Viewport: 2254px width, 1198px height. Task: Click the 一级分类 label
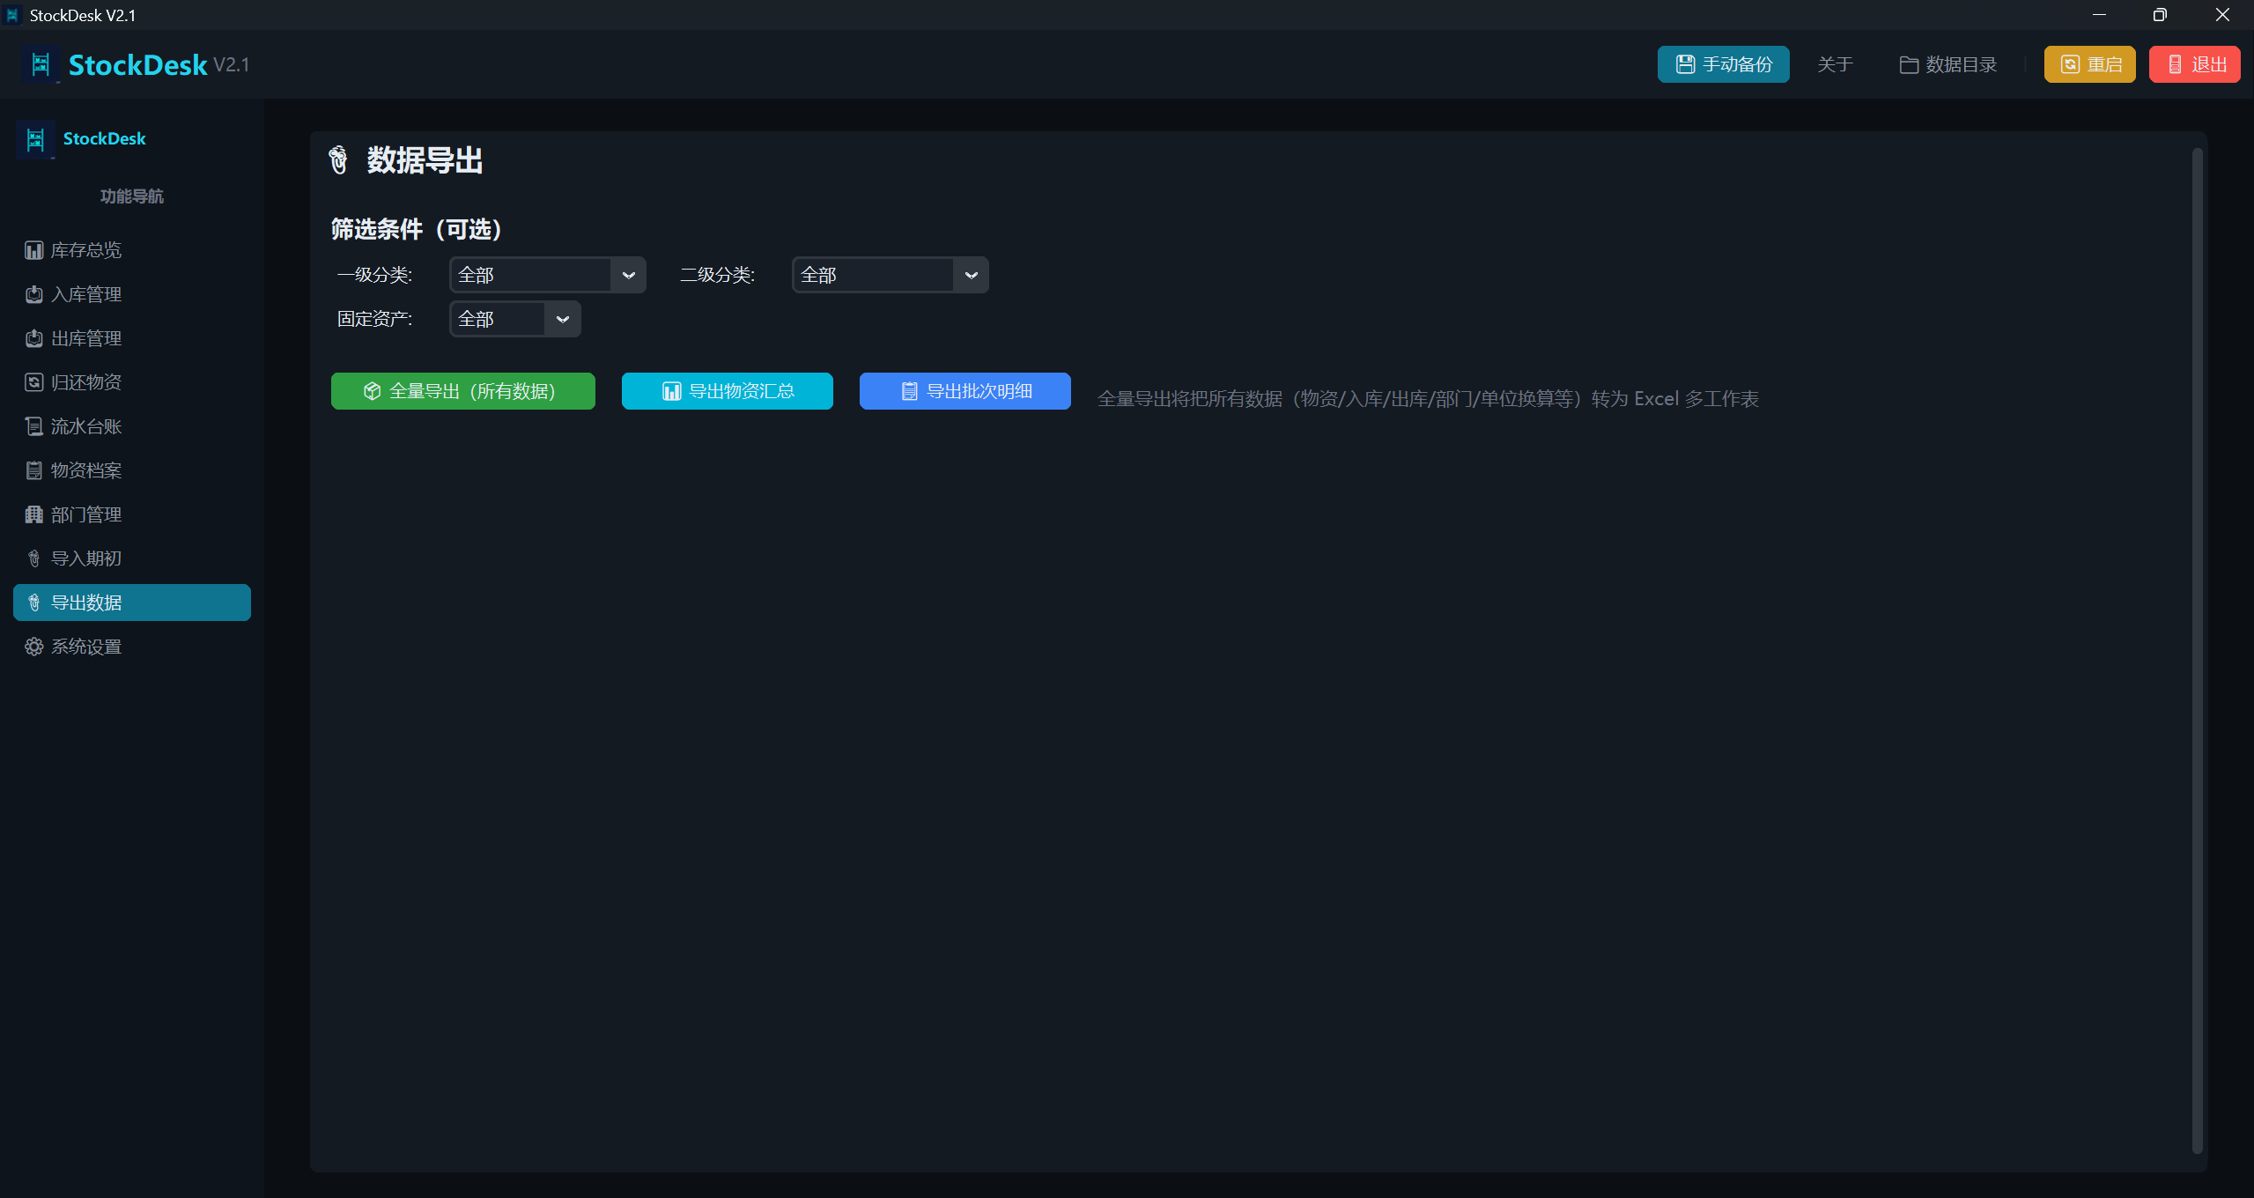click(x=375, y=275)
